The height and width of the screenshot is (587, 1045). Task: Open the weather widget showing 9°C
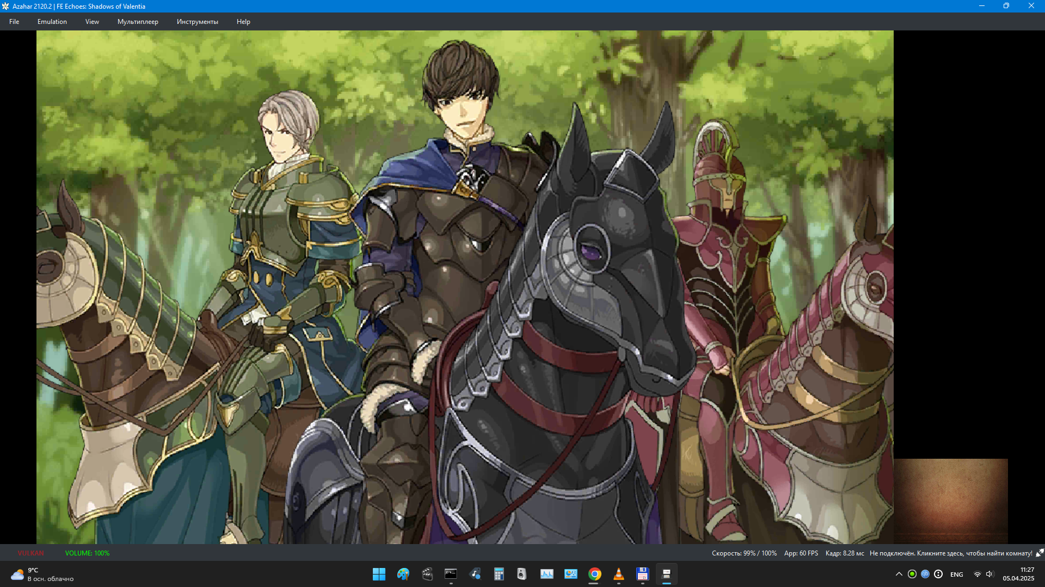click(x=42, y=574)
